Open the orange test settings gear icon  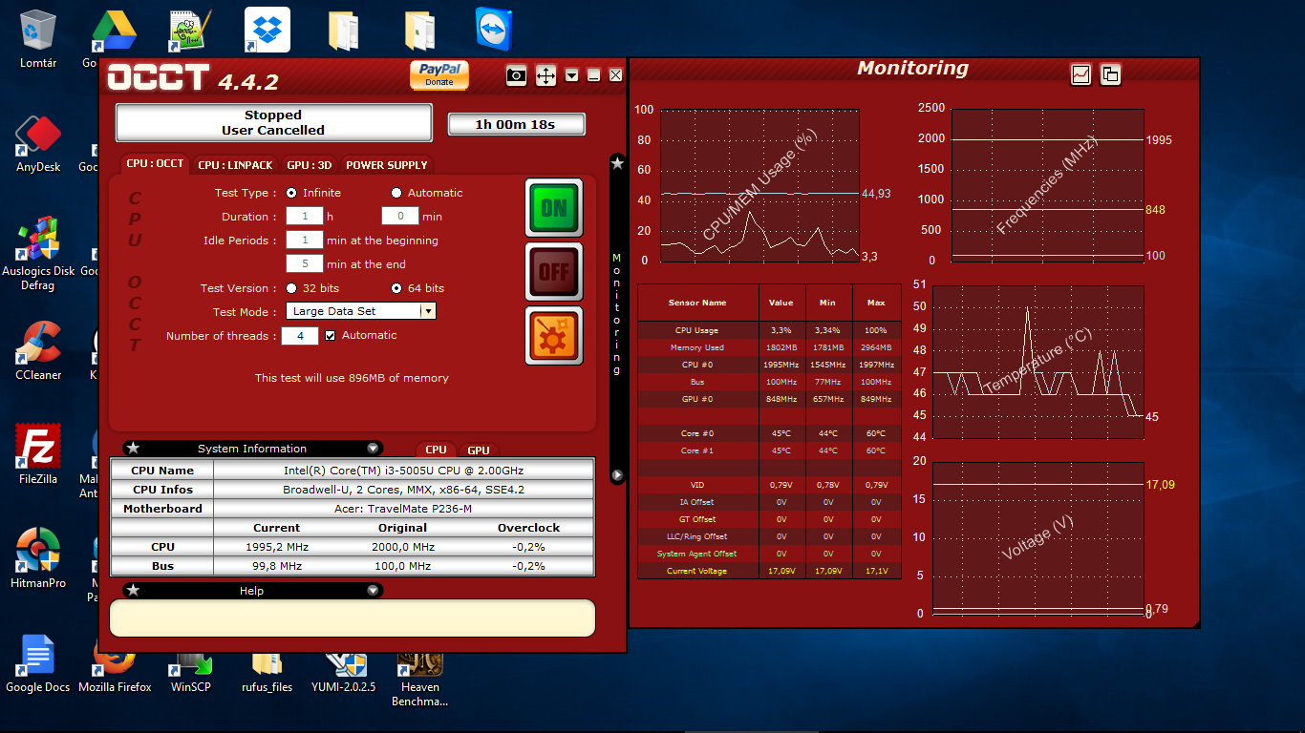[x=554, y=335]
